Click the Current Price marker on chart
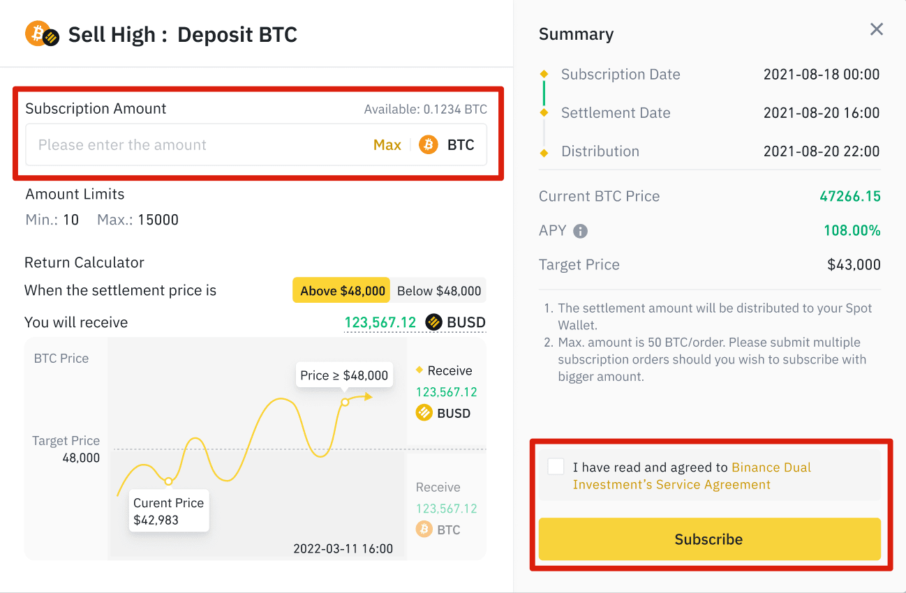This screenshot has height=593, width=906. coord(168,481)
